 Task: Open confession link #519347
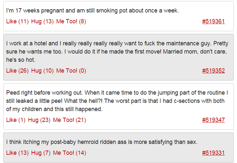[213, 120]
